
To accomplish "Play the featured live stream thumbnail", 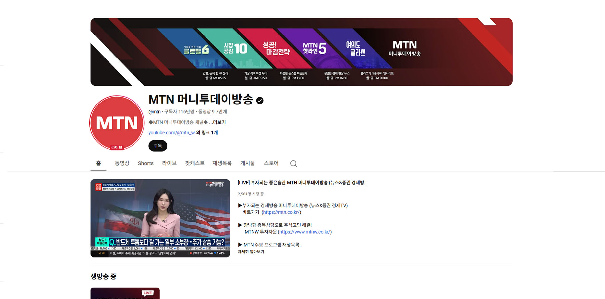I will tap(160, 218).
